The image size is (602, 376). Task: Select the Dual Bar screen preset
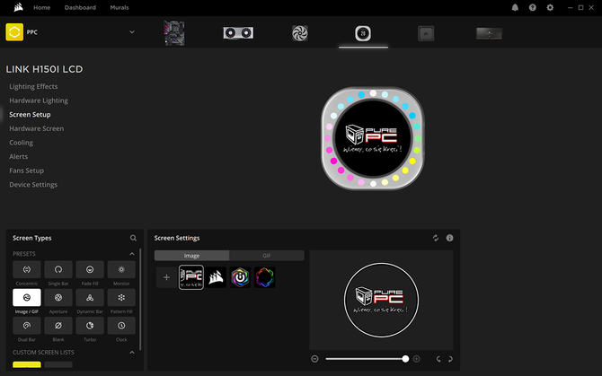(x=27, y=326)
